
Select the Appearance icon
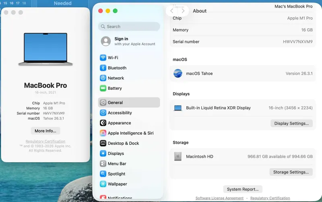coord(103,123)
